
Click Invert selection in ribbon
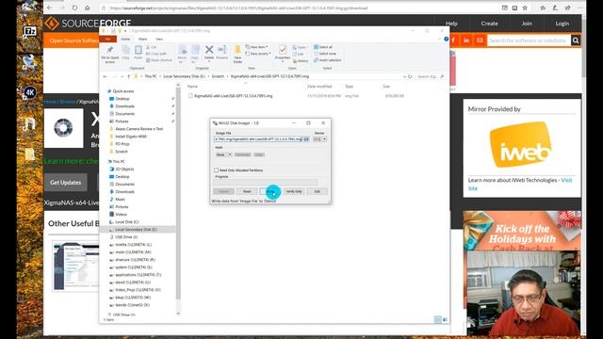(328, 60)
